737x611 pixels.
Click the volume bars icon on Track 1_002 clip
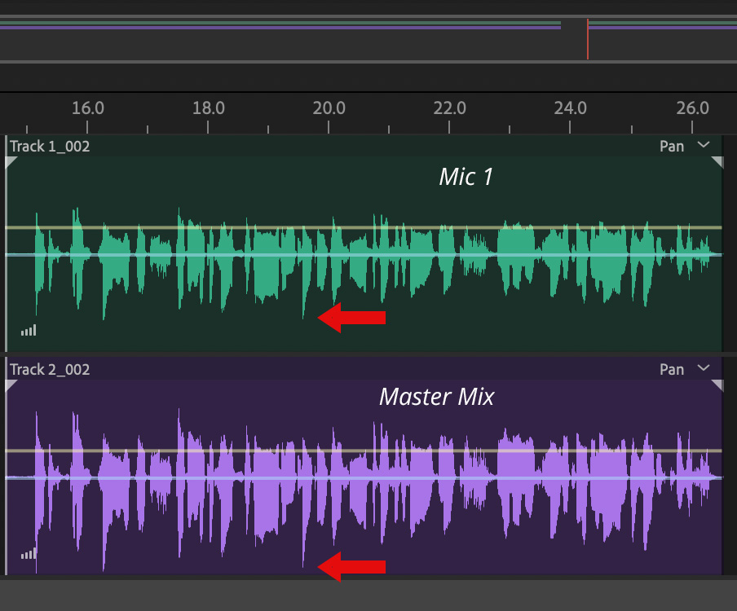[x=29, y=331]
